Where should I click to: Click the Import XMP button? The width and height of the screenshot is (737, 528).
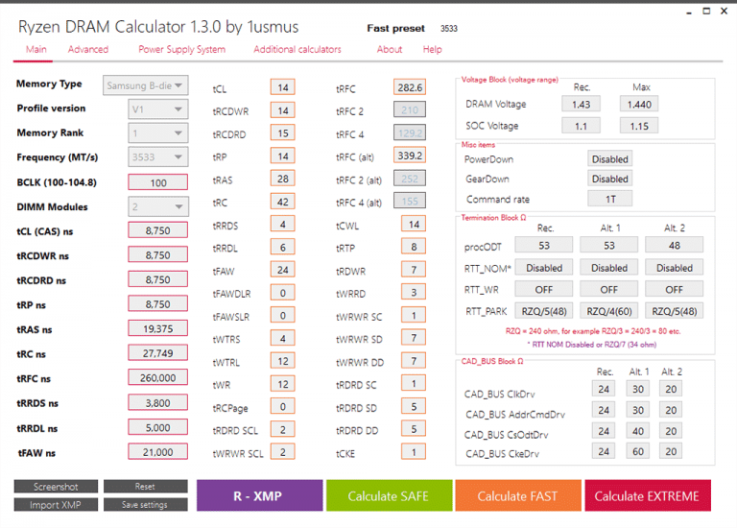pyautogui.click(x=56, y=505)
